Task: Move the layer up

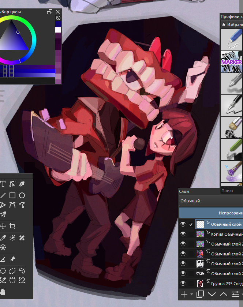Action: click(223, 294)
